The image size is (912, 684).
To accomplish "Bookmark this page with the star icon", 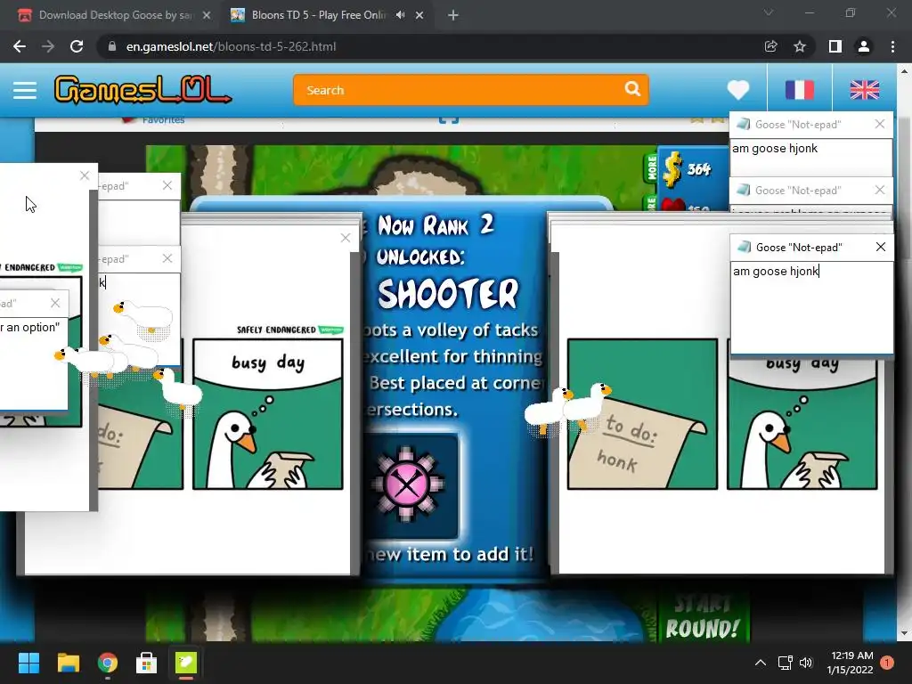I will pyautogui.click(x=800, y=46).
